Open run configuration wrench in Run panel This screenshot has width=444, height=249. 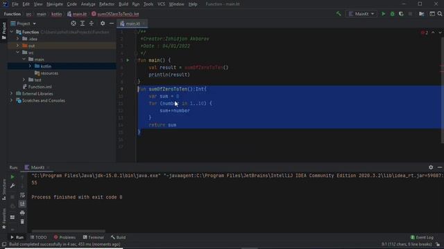coord(12,186)
